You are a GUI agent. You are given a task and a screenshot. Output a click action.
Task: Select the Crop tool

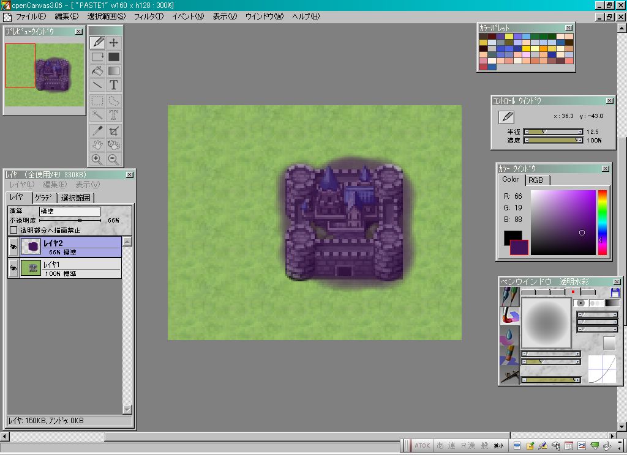[114, 131]
